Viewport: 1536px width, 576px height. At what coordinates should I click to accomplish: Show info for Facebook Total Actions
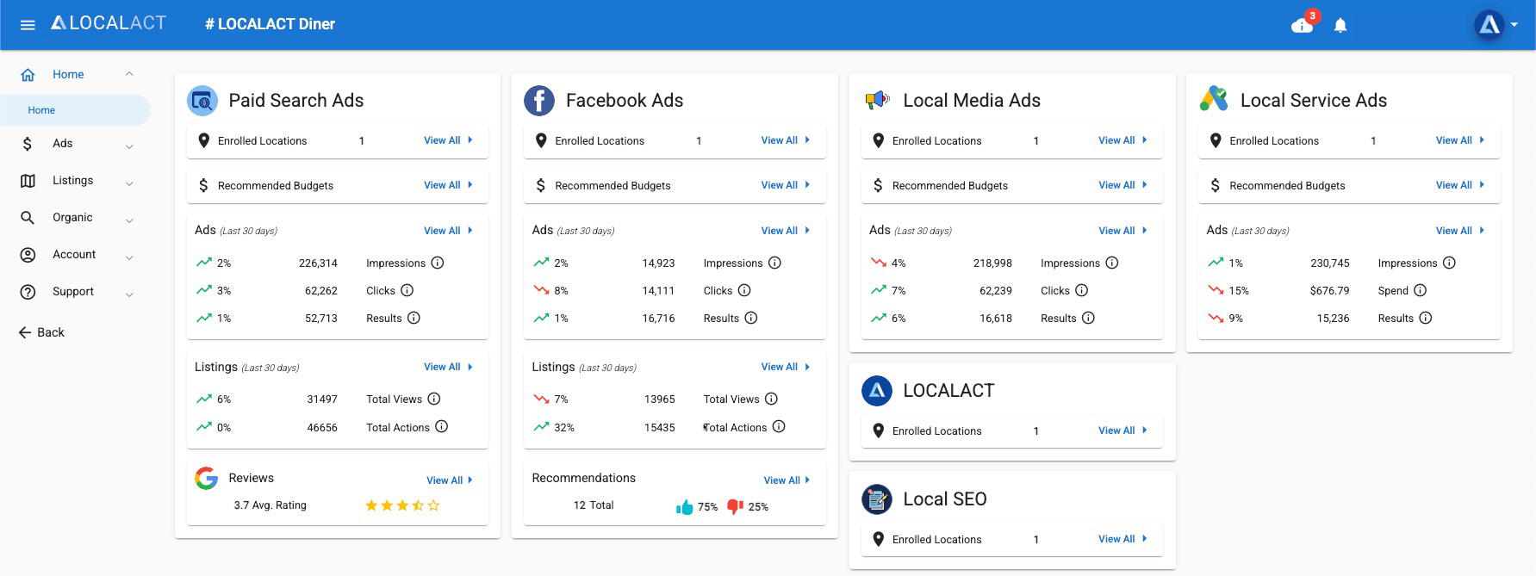coord(779,426)
